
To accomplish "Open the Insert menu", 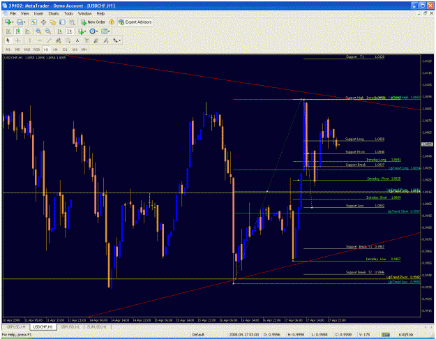I will coord(38,13).
